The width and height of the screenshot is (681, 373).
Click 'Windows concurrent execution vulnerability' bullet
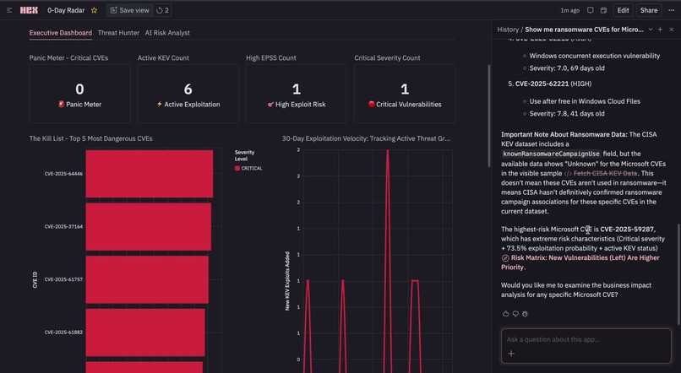click(595, 56)
